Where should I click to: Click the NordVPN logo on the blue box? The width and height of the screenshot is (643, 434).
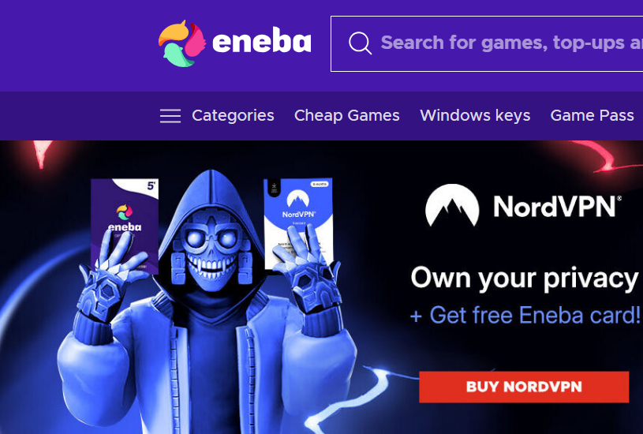298,204
